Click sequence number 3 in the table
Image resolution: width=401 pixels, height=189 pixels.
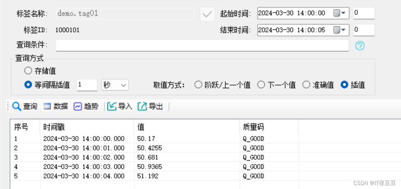pyautogui.click(x=16, y=157)
